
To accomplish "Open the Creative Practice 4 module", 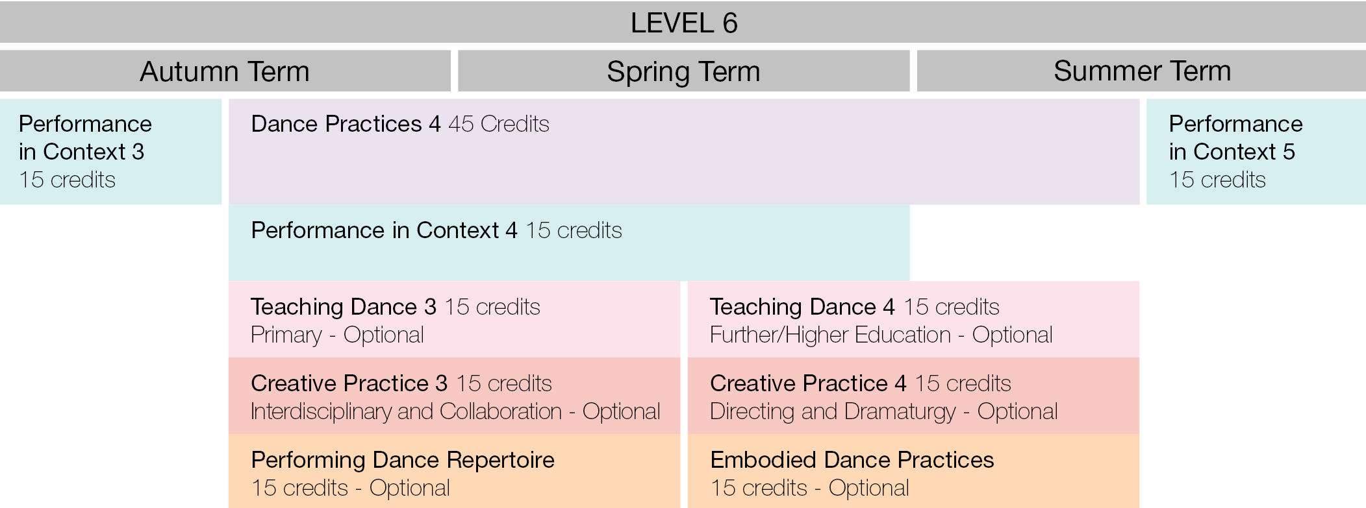I will 913,395.
